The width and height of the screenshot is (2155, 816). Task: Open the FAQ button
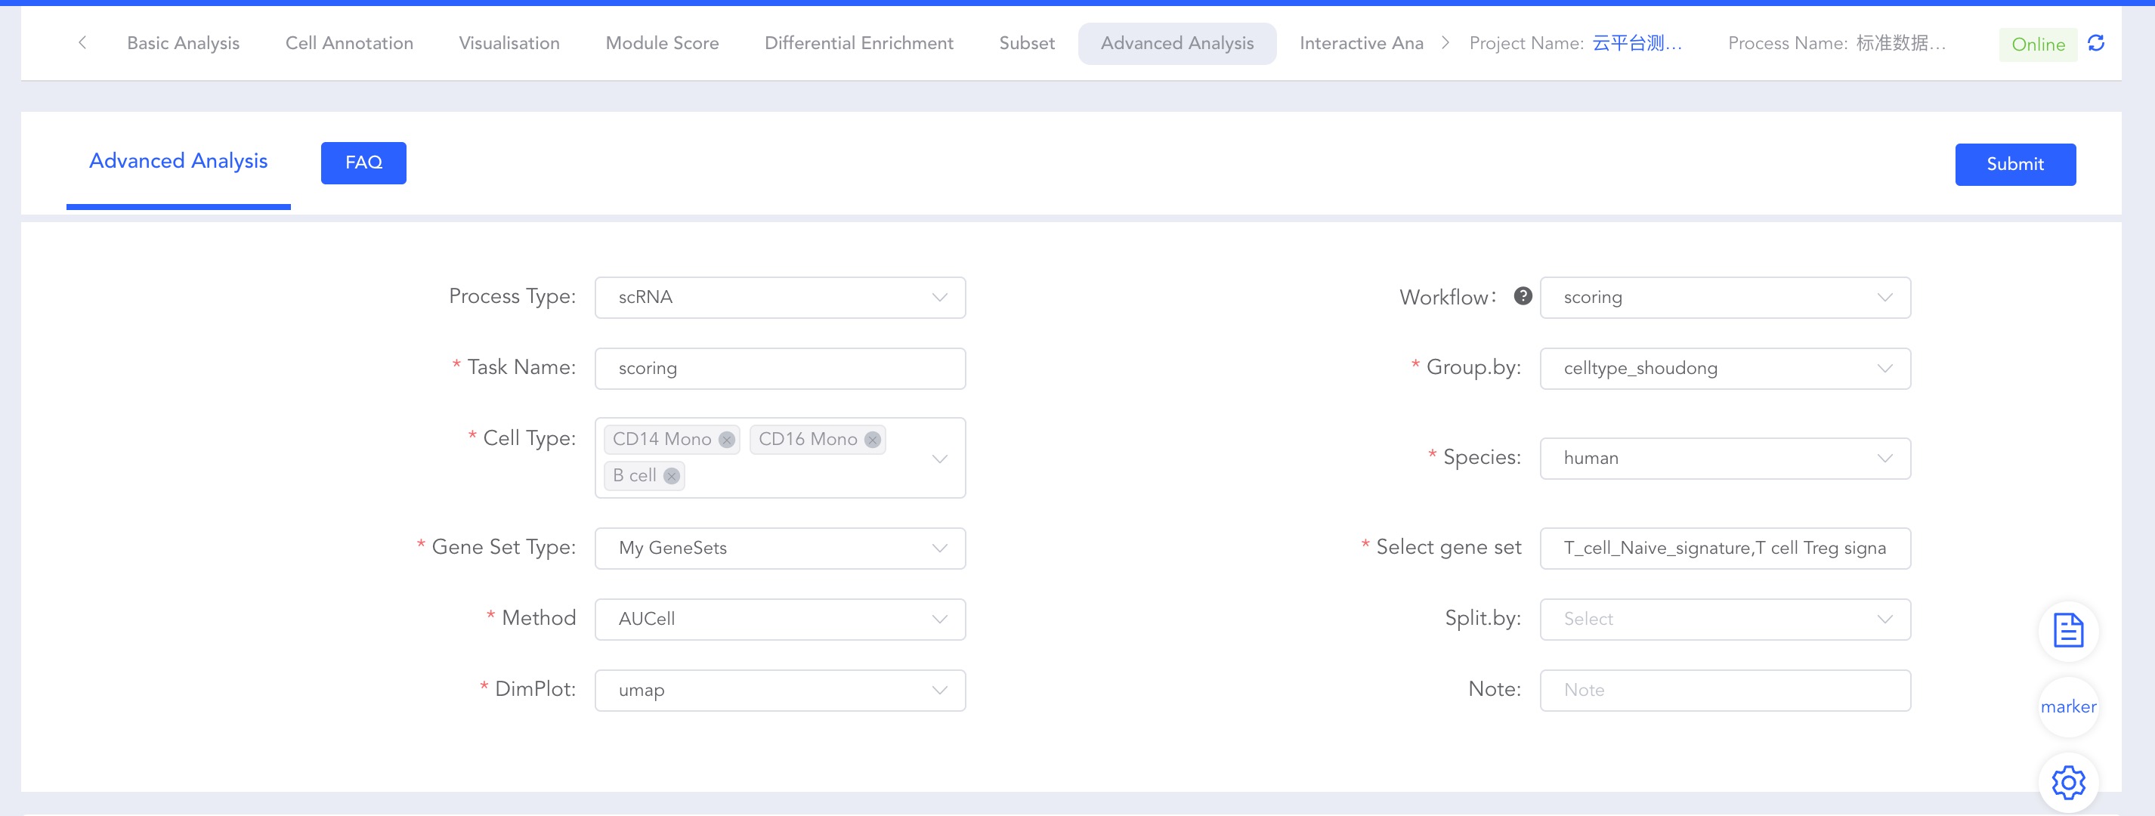[363, 163]
